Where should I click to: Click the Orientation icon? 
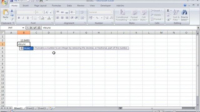[72, 12]
